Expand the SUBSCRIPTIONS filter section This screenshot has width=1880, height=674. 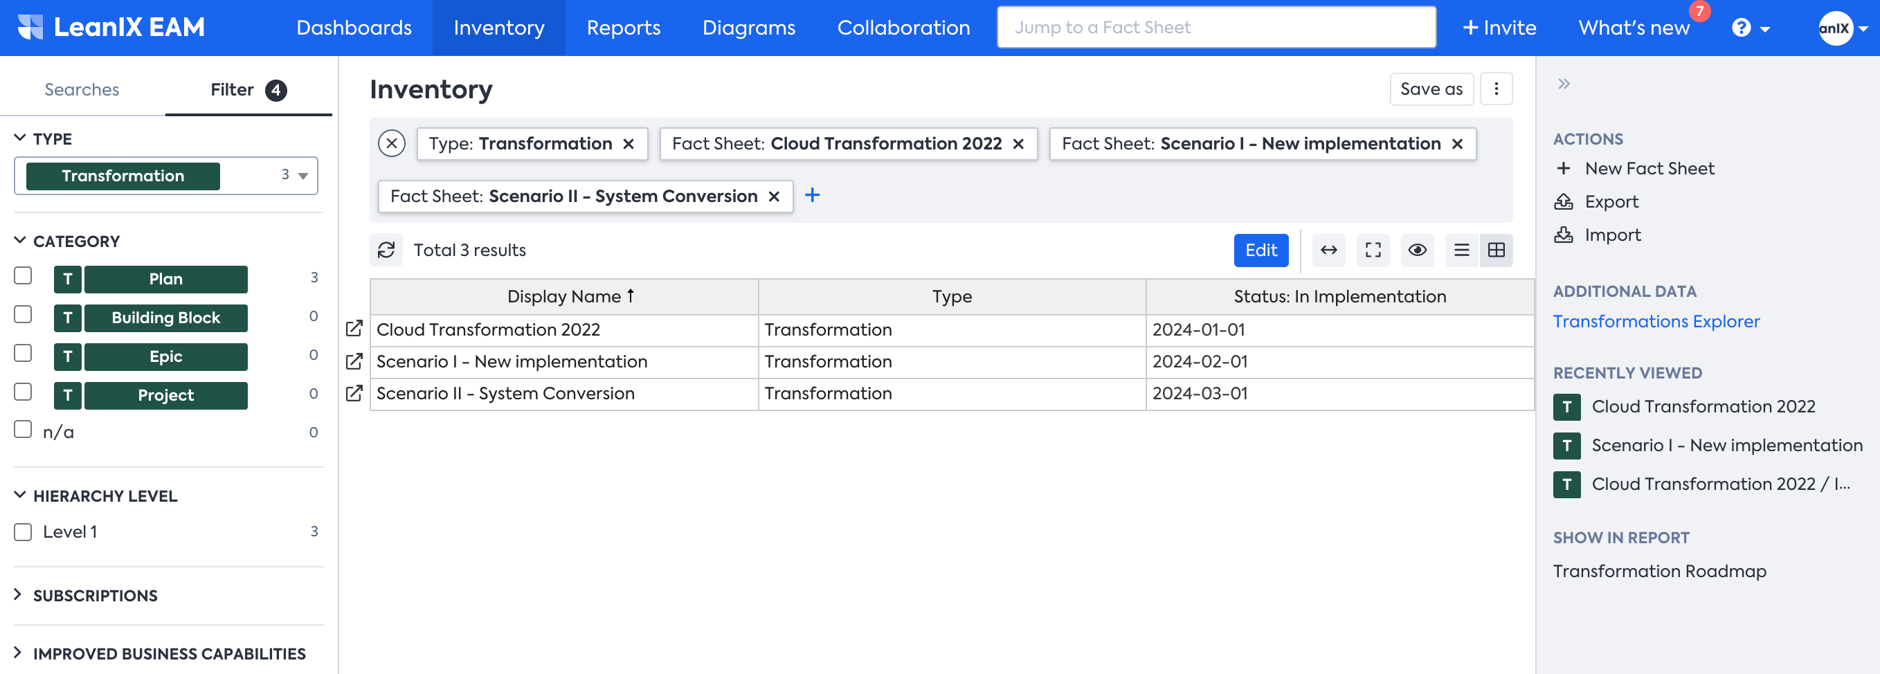pyautogui.click(x=18, y=595)
